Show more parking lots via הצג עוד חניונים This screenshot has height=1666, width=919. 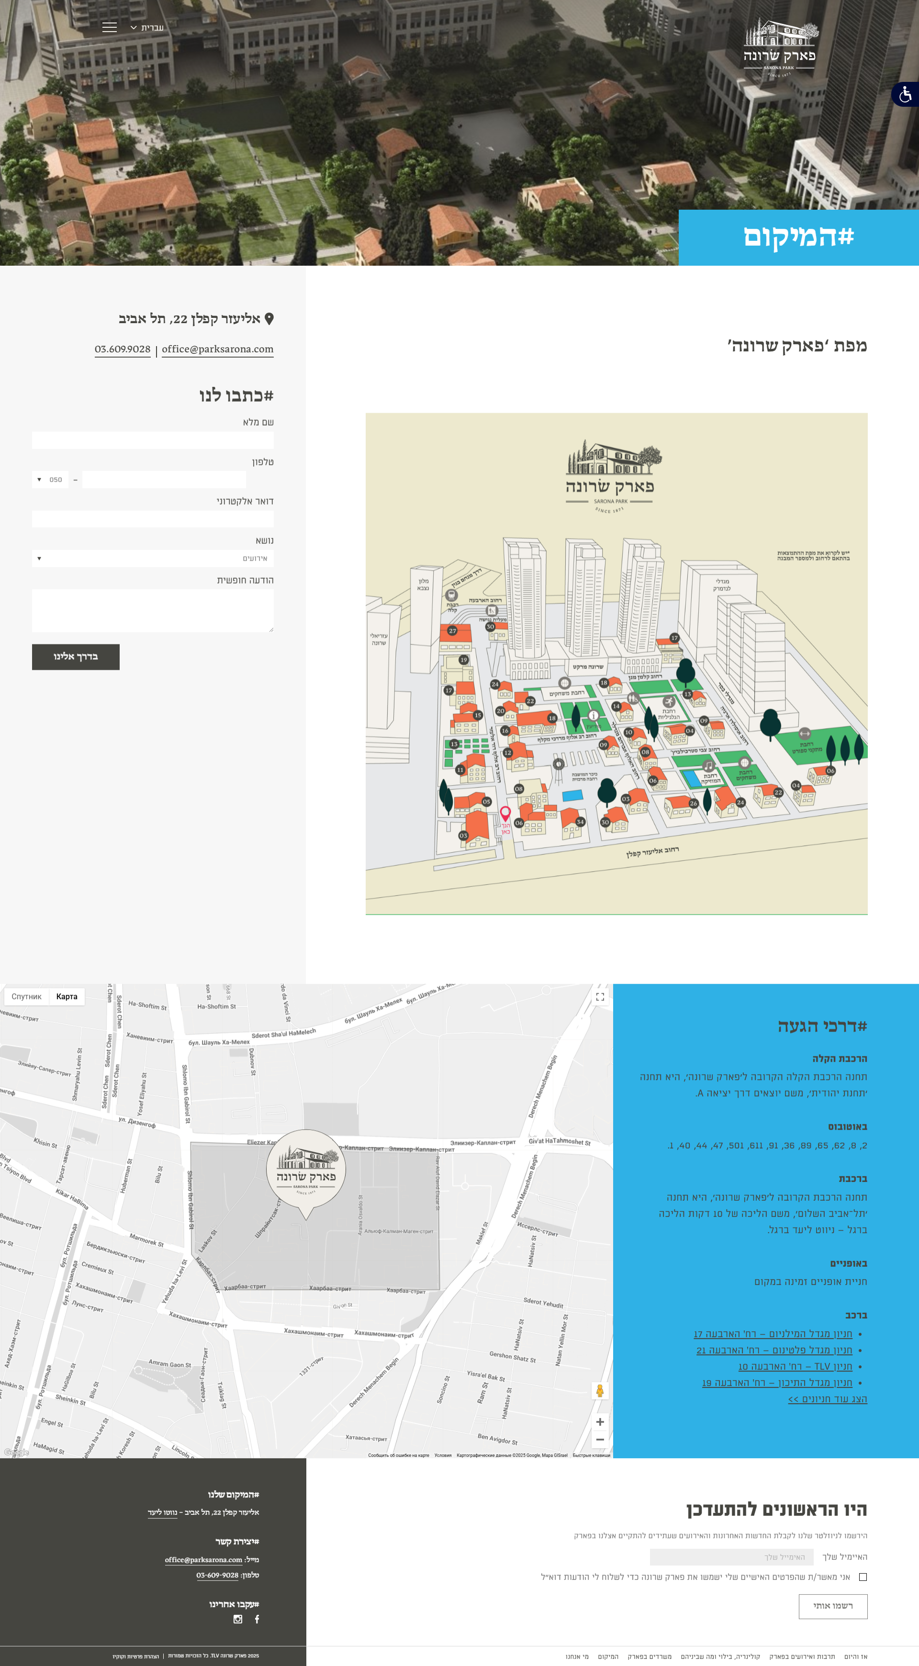pos(828,1398)
